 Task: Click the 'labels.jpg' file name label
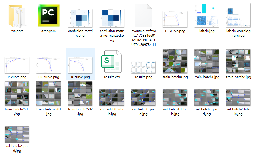(x=207, y=31)
